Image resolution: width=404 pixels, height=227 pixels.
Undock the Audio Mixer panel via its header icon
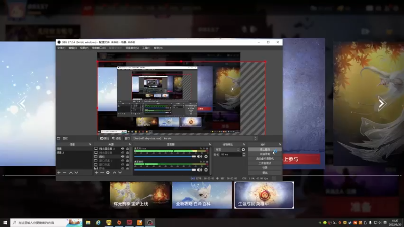coord(210,144)
